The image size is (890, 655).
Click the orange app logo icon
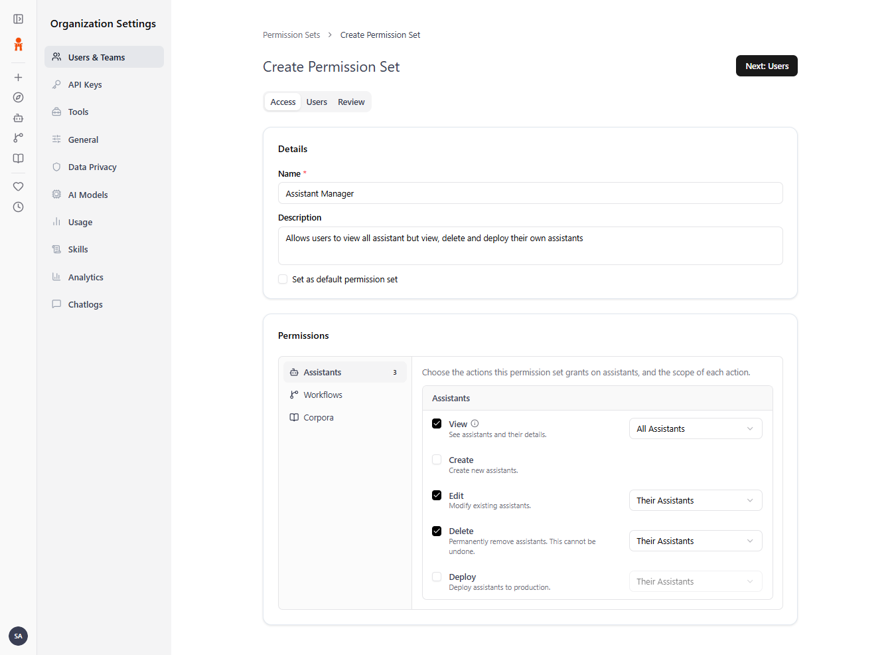(19, 45)
